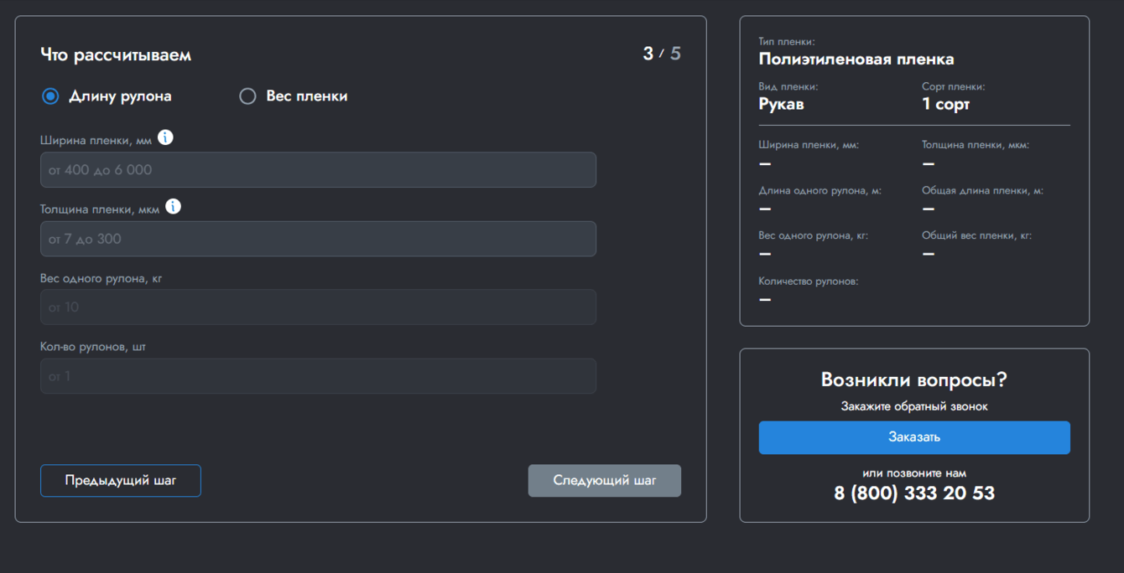Click the 1 сорт grade value
Viewport: 1124px width, 573px height.
click(x=945, y=105)
